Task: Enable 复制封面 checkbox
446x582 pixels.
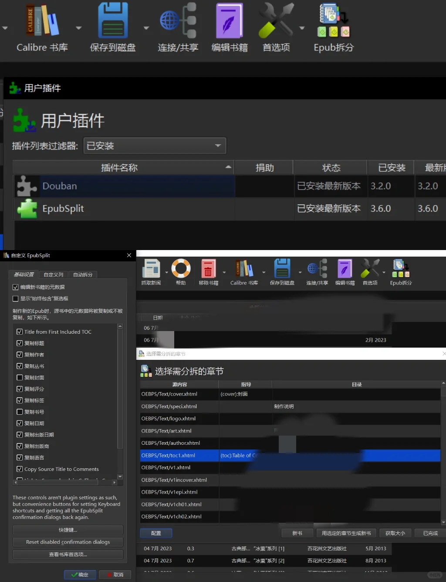Action: 20,378
